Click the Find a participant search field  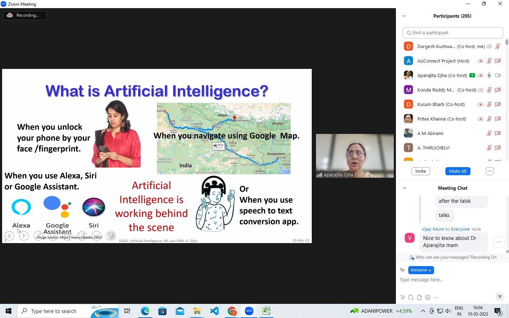pos(453,33)
